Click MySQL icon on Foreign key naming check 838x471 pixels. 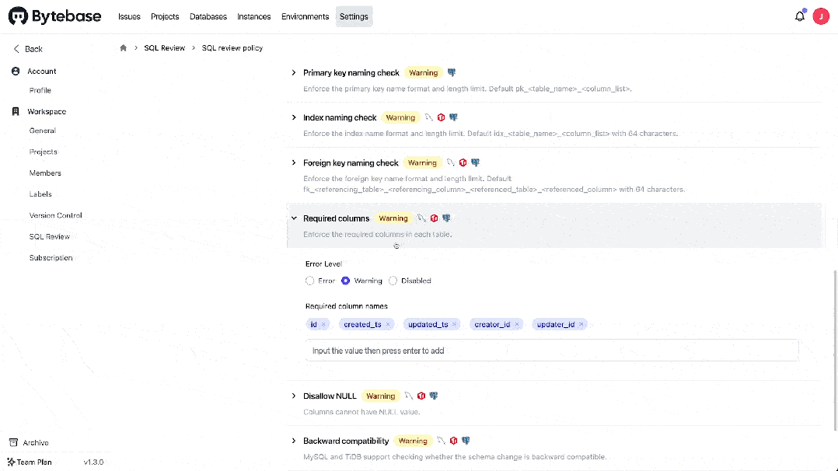[451, 162]
